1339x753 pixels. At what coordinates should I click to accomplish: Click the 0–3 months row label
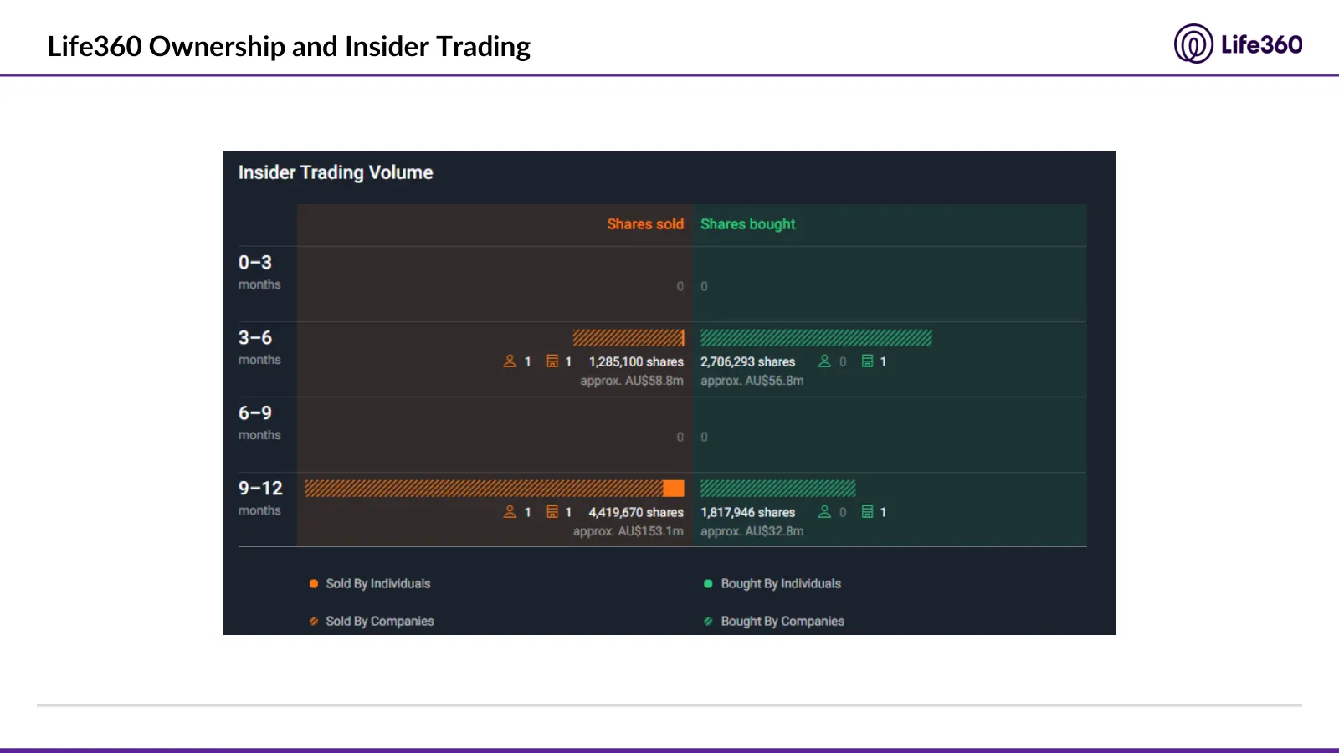(x=259, y=272)
